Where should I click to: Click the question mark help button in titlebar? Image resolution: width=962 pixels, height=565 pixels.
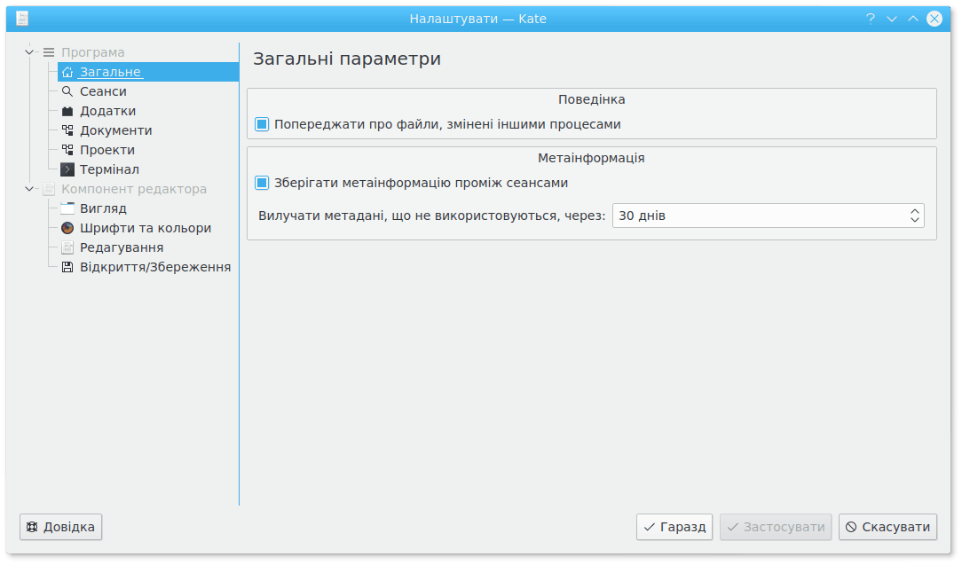[871, 19]
